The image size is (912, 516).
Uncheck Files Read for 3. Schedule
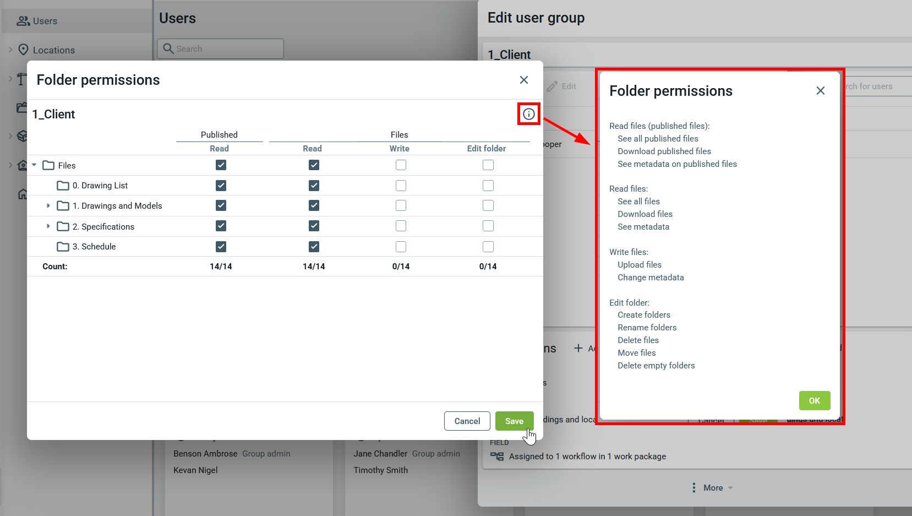(x=314, y=247)
